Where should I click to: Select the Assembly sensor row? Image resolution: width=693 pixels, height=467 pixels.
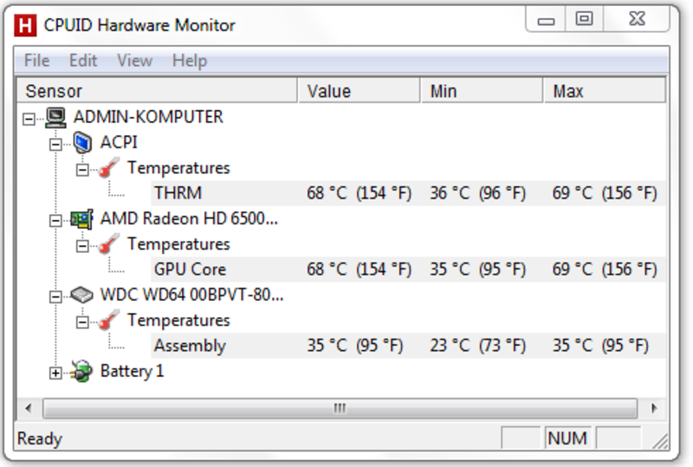tap(408, 346)
